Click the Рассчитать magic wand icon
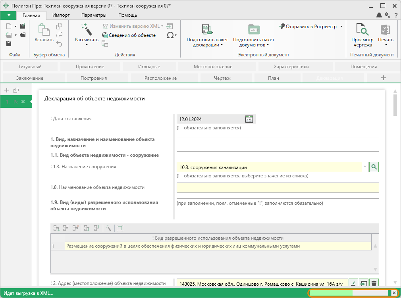This screenshot has height=298, width=401. (x=86, y=29)
